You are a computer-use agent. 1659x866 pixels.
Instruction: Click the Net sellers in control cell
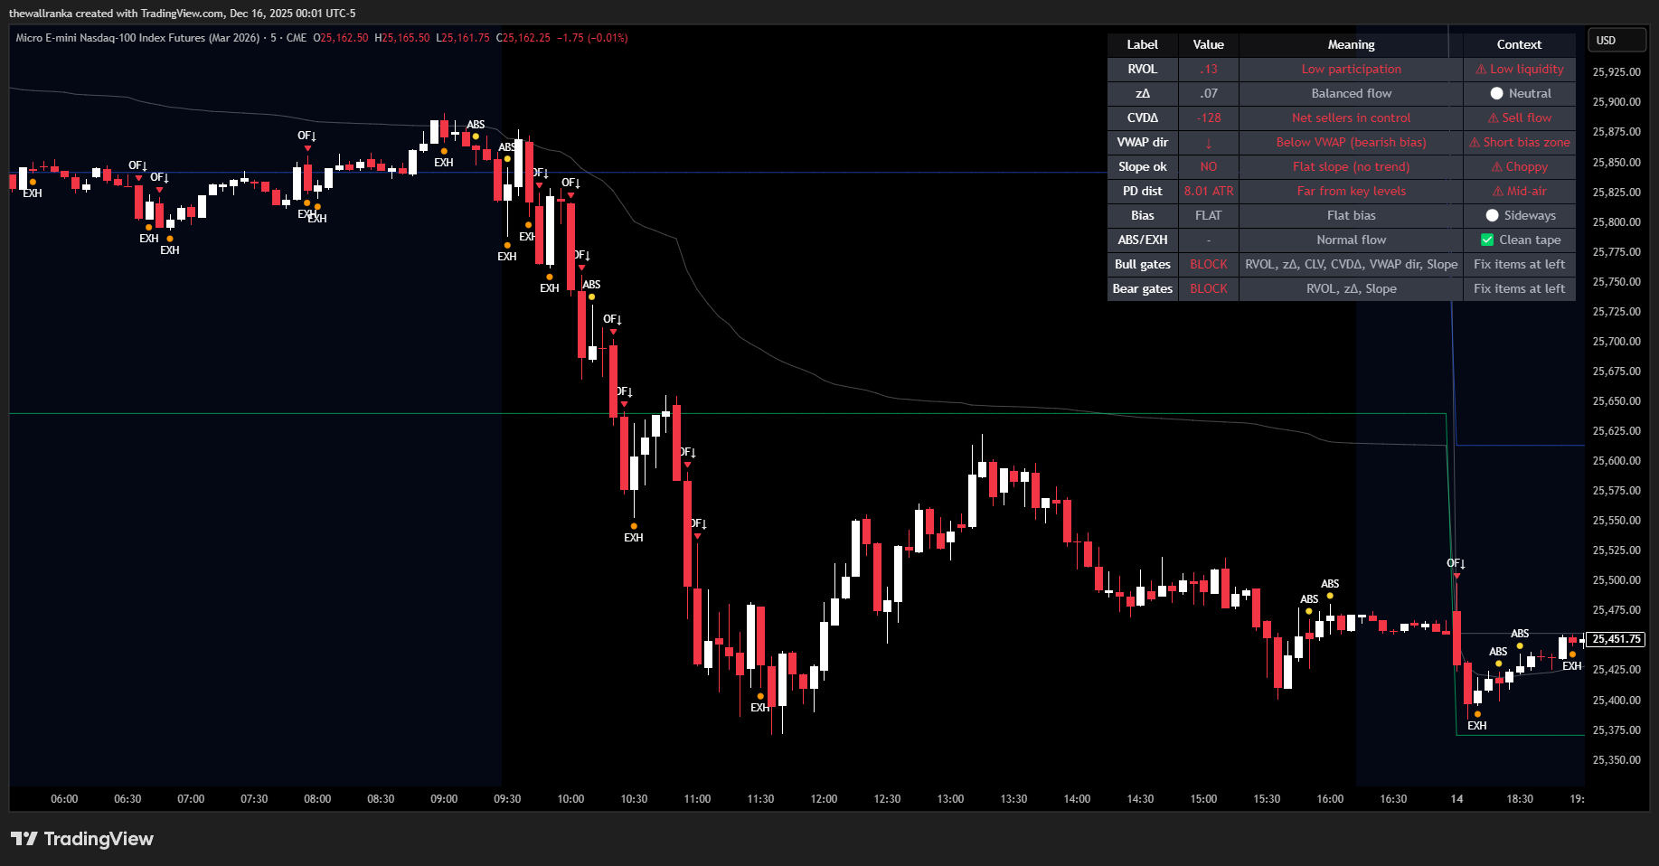[1352, 118]
